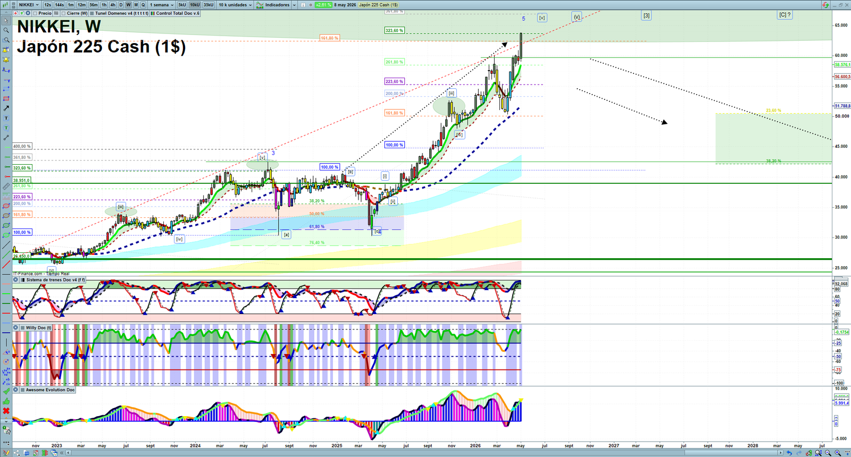Switch to the Q quarterly timeframe

pyautogui.click(x=143, y=5)
